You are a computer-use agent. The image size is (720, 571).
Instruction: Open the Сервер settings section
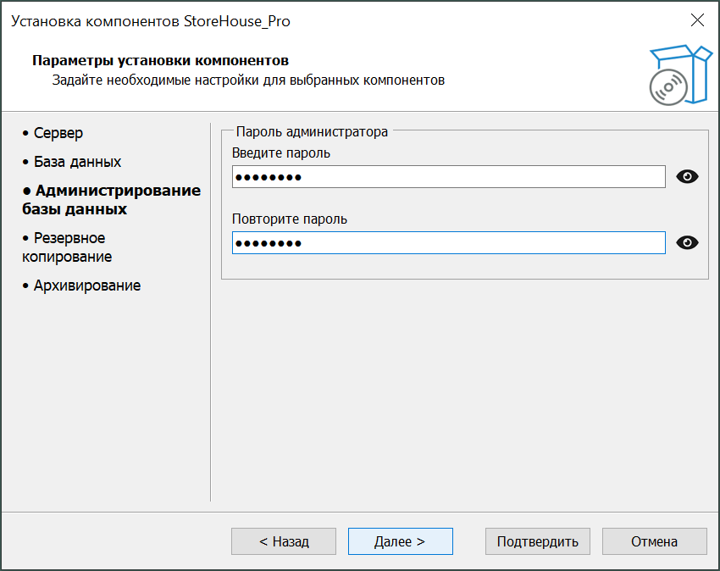coord(58,133)
